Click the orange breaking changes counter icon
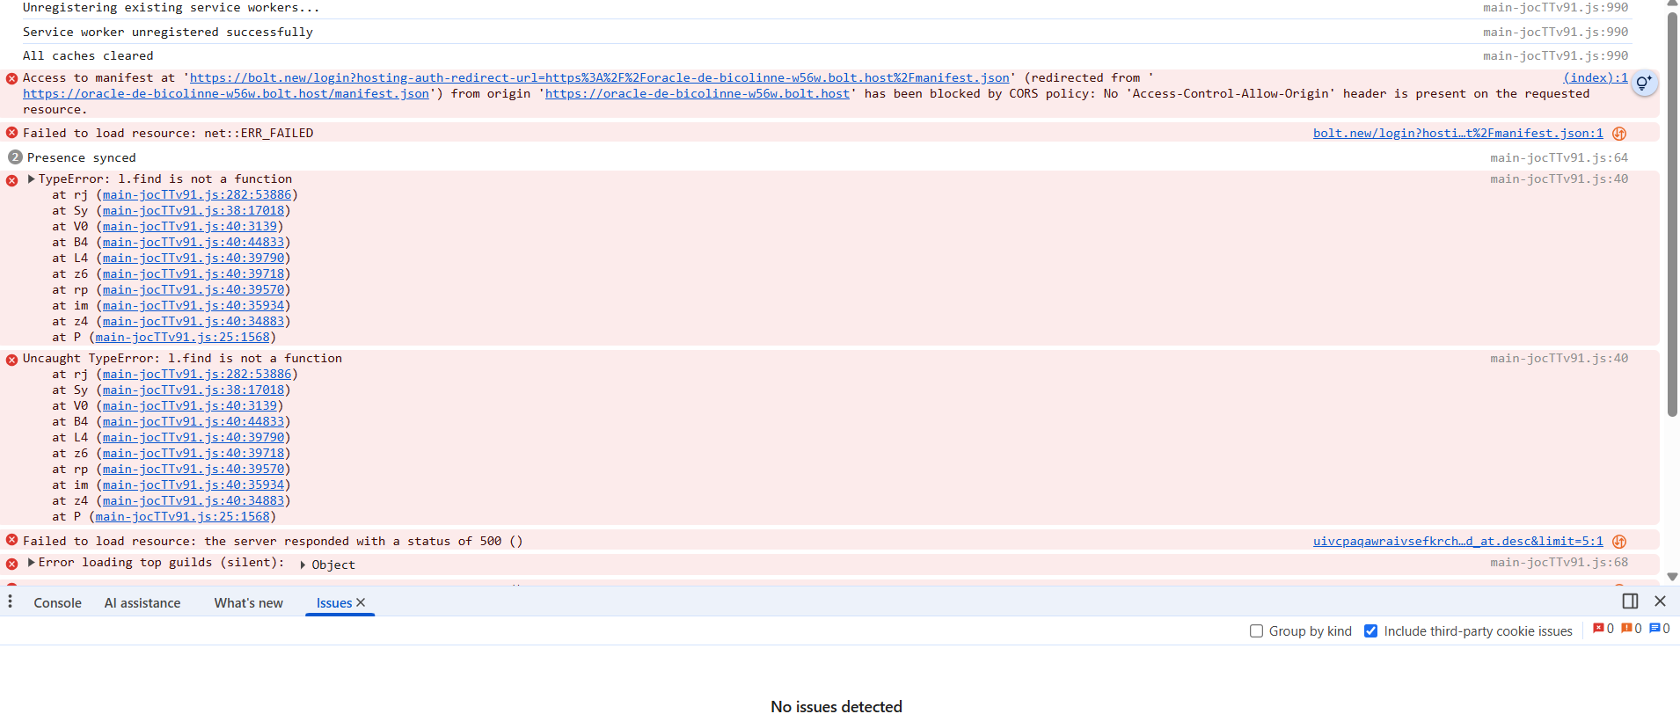Image resolution: width=1680 pixels, height=714 pixels. click(x=1626, y=629)
